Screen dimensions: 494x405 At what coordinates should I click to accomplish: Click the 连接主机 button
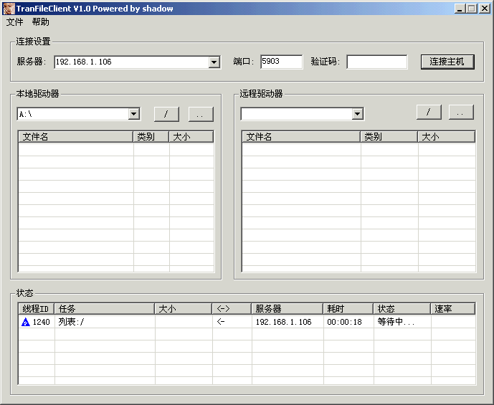(447, 62)
